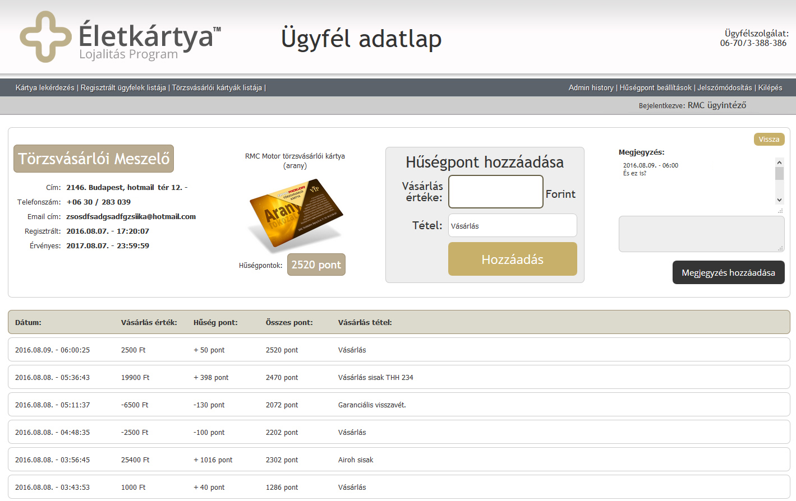Go to Törzsvásárlói kártyák listája
Image resolution: width=796 pixels, height=501 pixels.
tap(217, 88)
